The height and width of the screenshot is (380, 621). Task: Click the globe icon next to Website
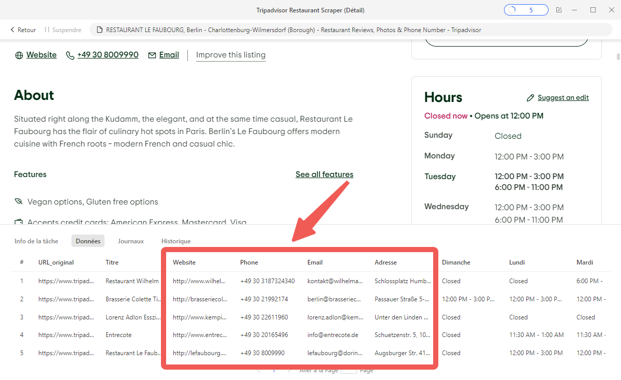19,54
